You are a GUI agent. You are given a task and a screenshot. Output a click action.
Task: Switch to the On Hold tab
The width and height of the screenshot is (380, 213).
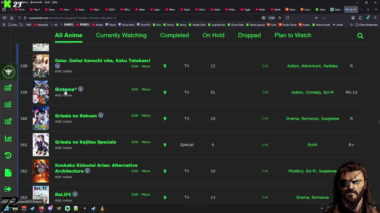tap(213, 35)
